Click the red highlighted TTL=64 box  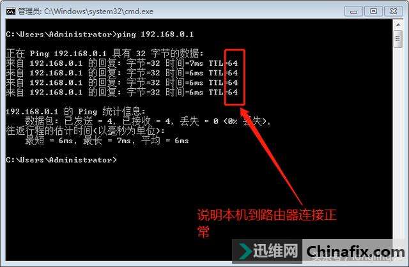pyautogui.click(x=235, y=77)
